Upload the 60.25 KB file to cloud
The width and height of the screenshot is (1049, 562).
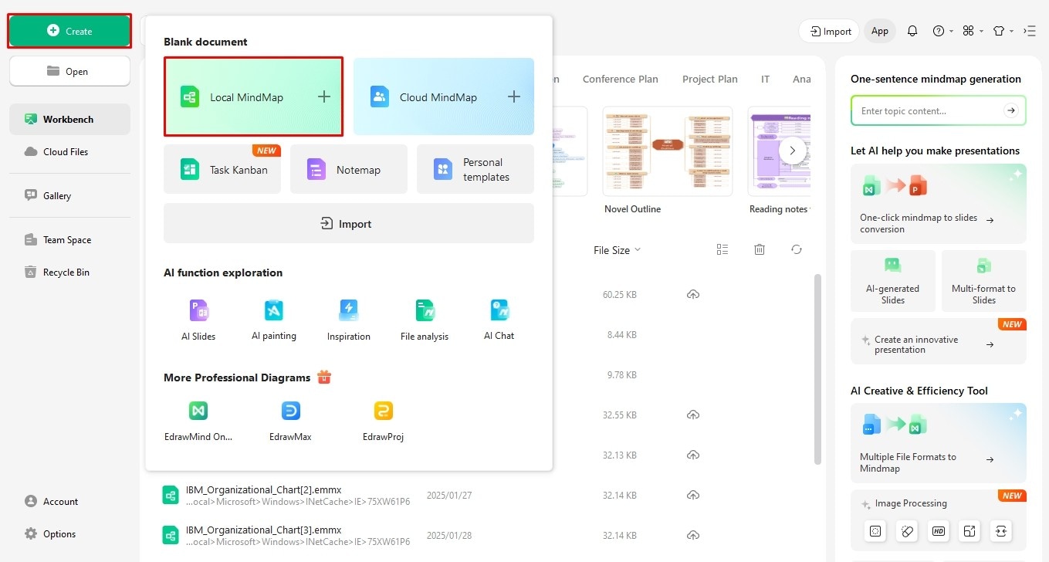[693, 294]
